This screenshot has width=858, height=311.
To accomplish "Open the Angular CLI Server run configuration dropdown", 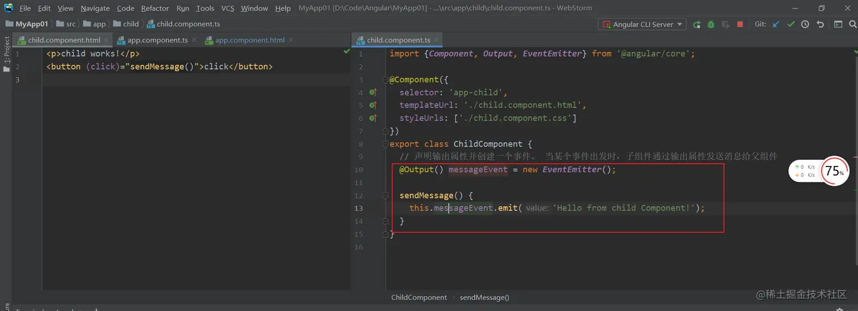I will coord(642,24).
